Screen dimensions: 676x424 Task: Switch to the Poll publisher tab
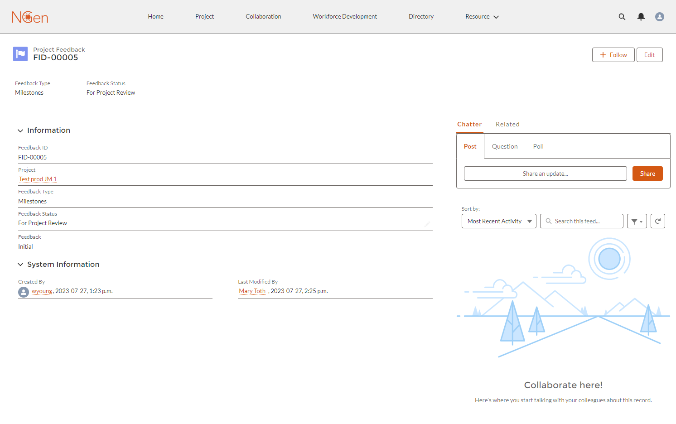tap(538, 146)
